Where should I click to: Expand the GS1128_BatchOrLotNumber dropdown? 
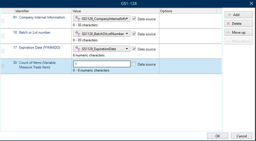[127, 34]
